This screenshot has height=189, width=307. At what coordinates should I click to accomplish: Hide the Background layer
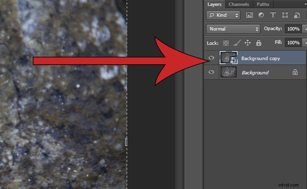click(x=211, y=72)
